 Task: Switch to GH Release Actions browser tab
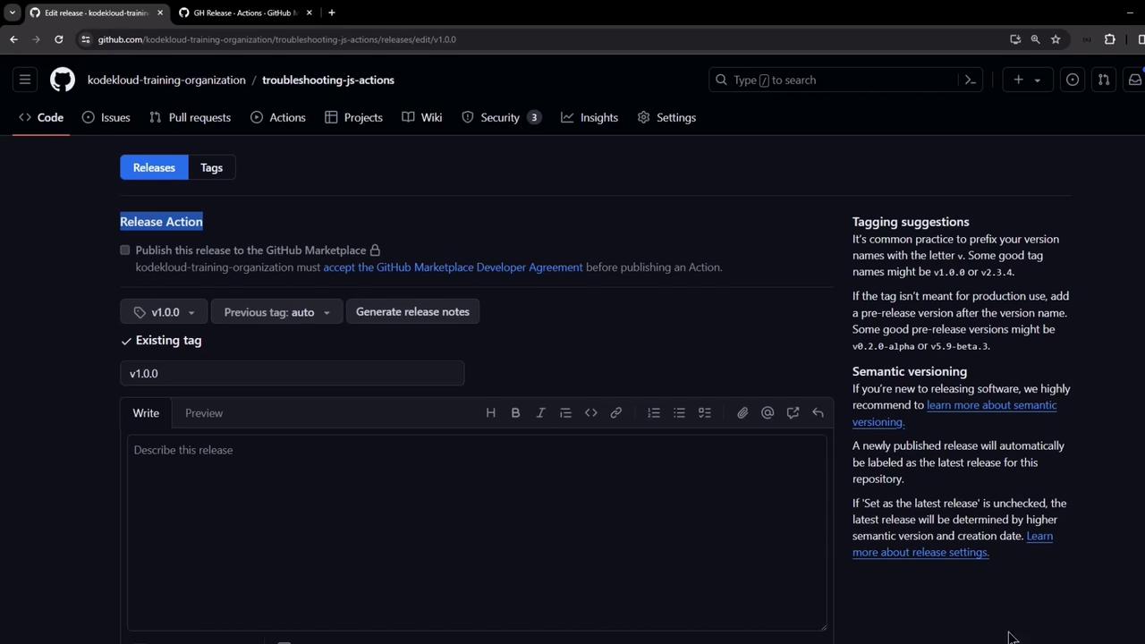point(246,13)
